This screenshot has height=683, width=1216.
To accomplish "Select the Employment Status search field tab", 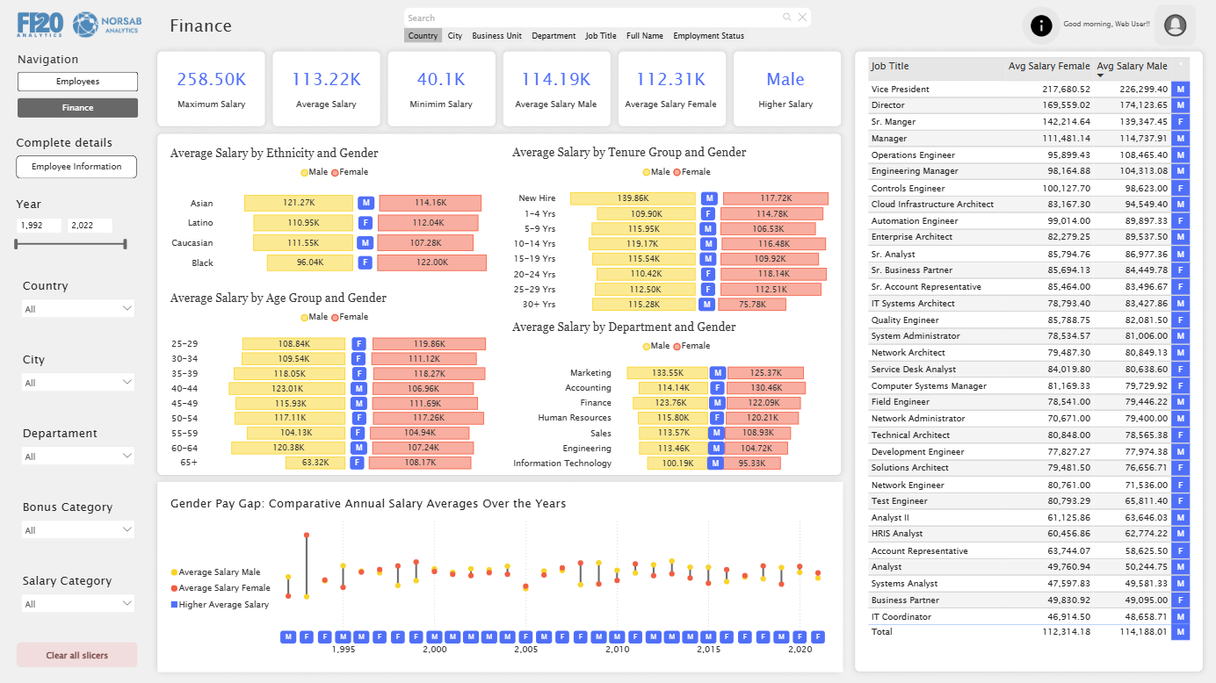I will pos(708,36).
